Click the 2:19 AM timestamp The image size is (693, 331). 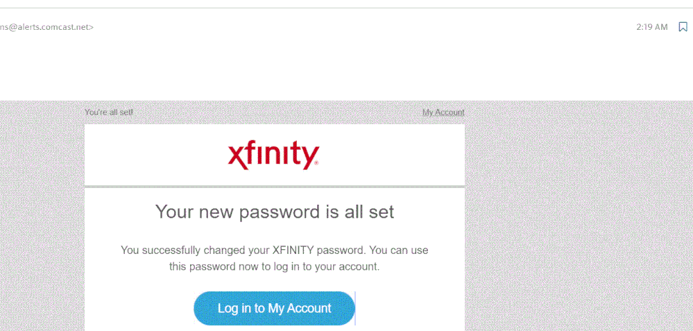(651, 27)
